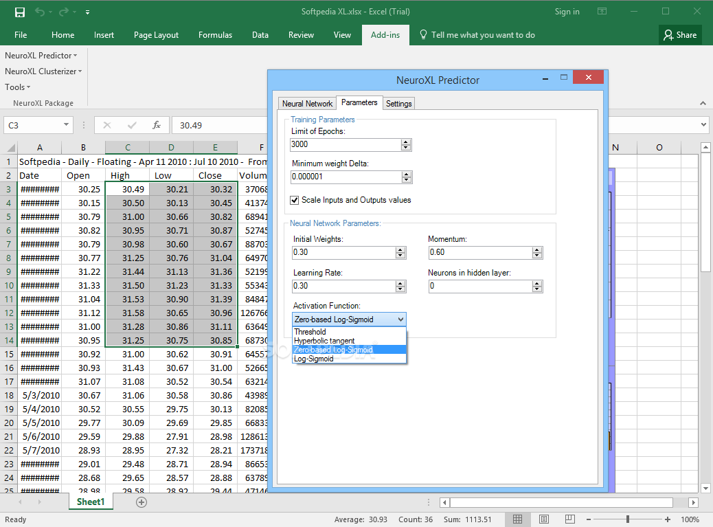Image resolution: width=713 pixels, height=527 pixels.
Task: Switch to the Home ribbon tab
Action: (63, 35)
